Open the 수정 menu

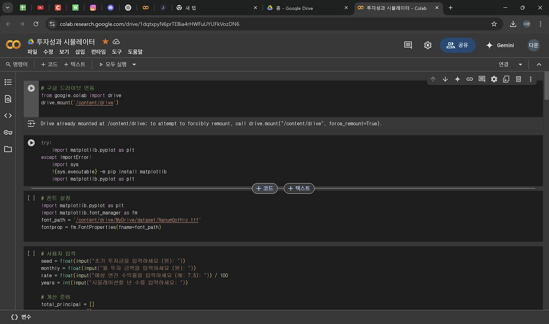coord(48,52)
